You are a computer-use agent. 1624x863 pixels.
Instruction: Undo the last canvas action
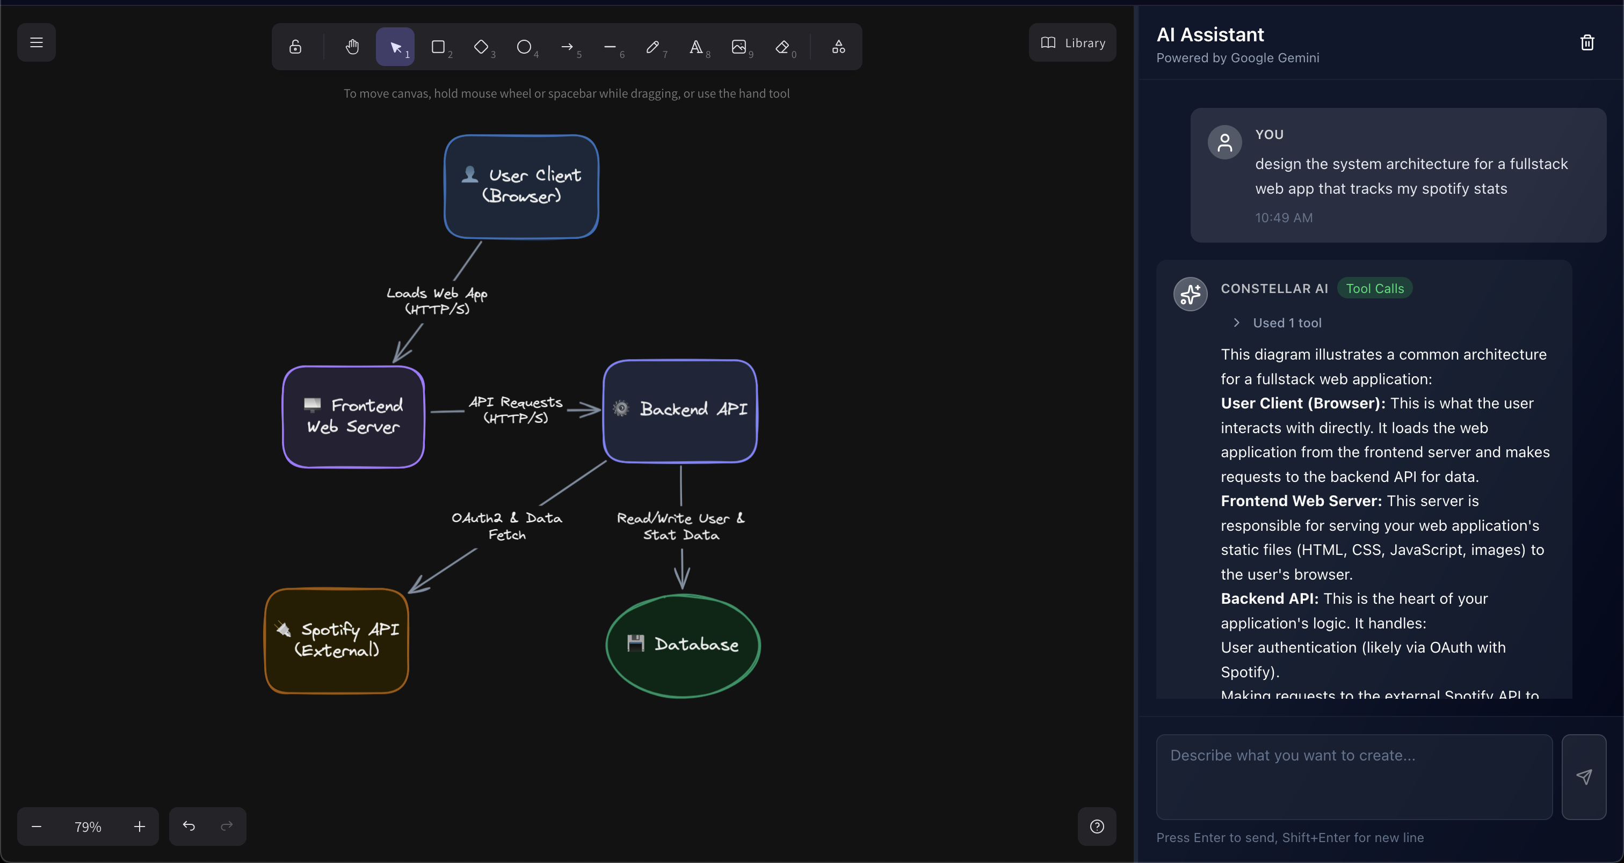189,826
